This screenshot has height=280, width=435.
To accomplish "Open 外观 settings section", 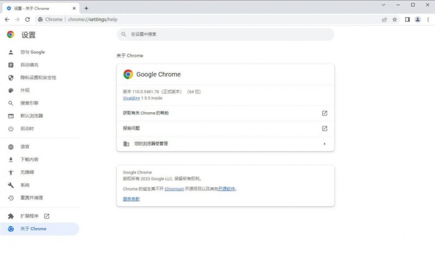I will (x=25, y=91).
